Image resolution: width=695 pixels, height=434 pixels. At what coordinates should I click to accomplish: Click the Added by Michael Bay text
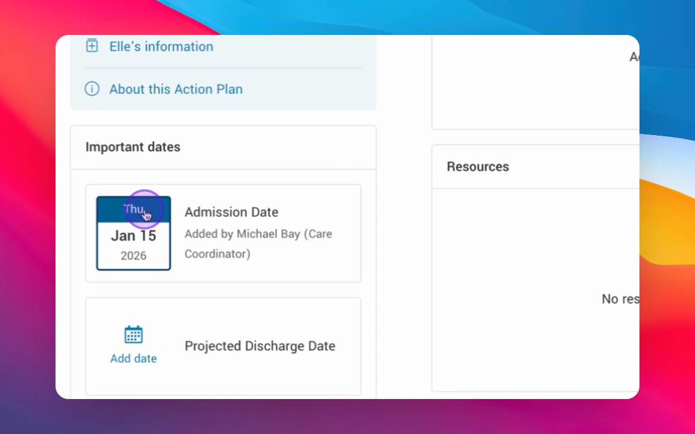point(241,234)
